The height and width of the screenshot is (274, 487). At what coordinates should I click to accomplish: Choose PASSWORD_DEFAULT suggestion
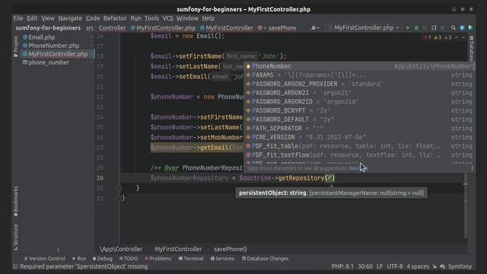tap(359, 119)
